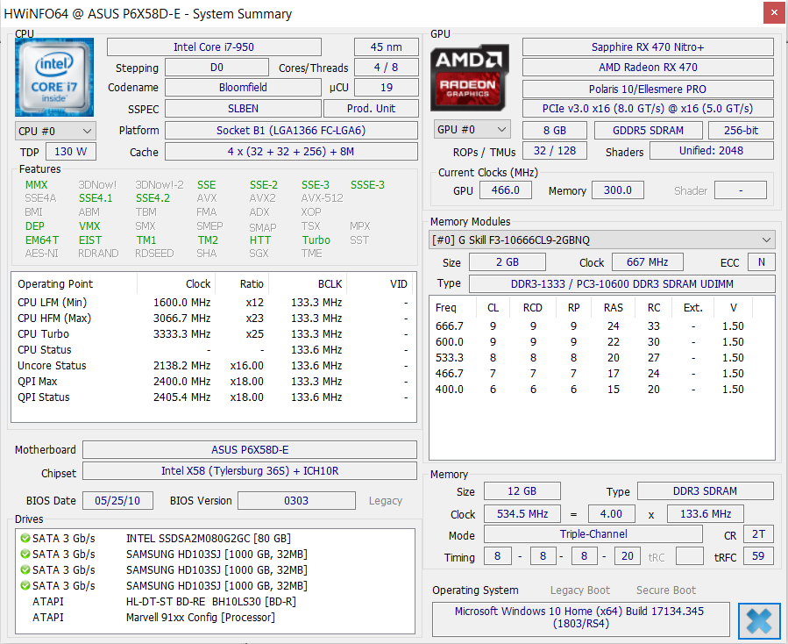Click the BIOS Date 05/25/10 field
Viewport: 788px width, 644px height.
click(x=117, y=501)
